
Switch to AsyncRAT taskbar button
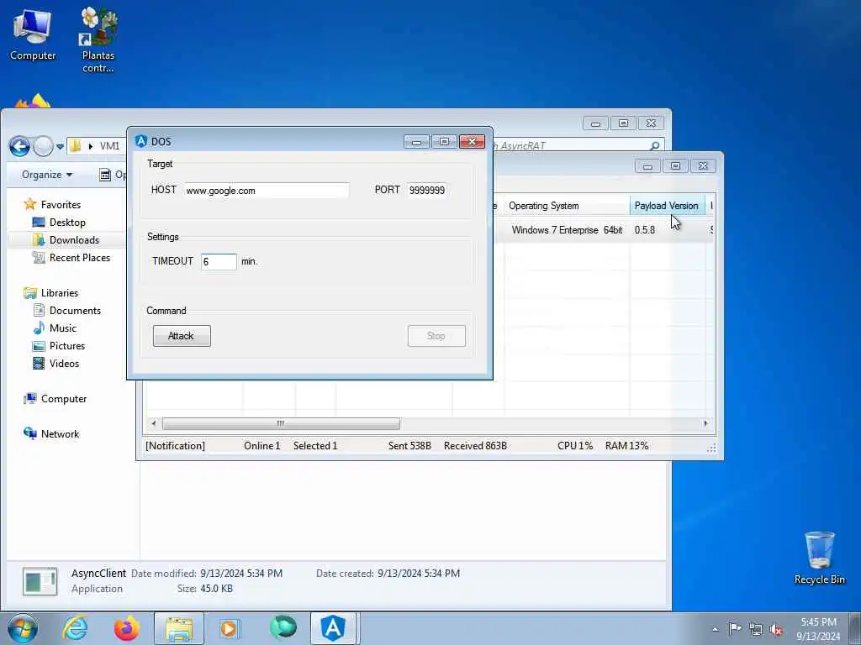tap(333, 628)
